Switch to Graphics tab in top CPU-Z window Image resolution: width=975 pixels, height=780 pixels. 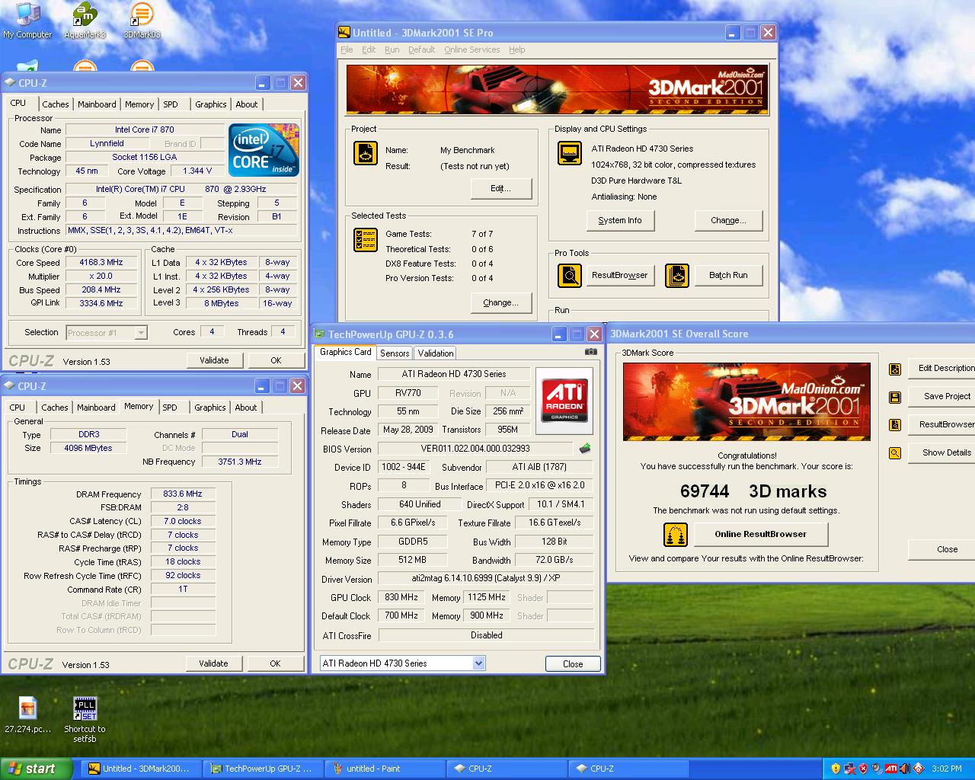coord(211,104)
